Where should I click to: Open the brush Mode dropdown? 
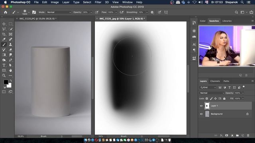pos(59,12)
